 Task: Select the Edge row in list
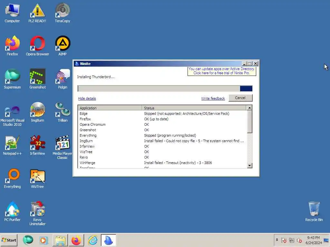[x=162, y=114]
